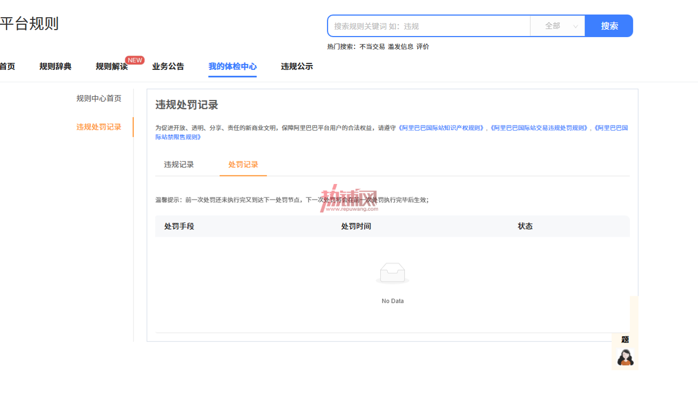The height and width of the screenshot is (397, 698).
Task: Click hot search term 评价
Action: tap(423, 47)
